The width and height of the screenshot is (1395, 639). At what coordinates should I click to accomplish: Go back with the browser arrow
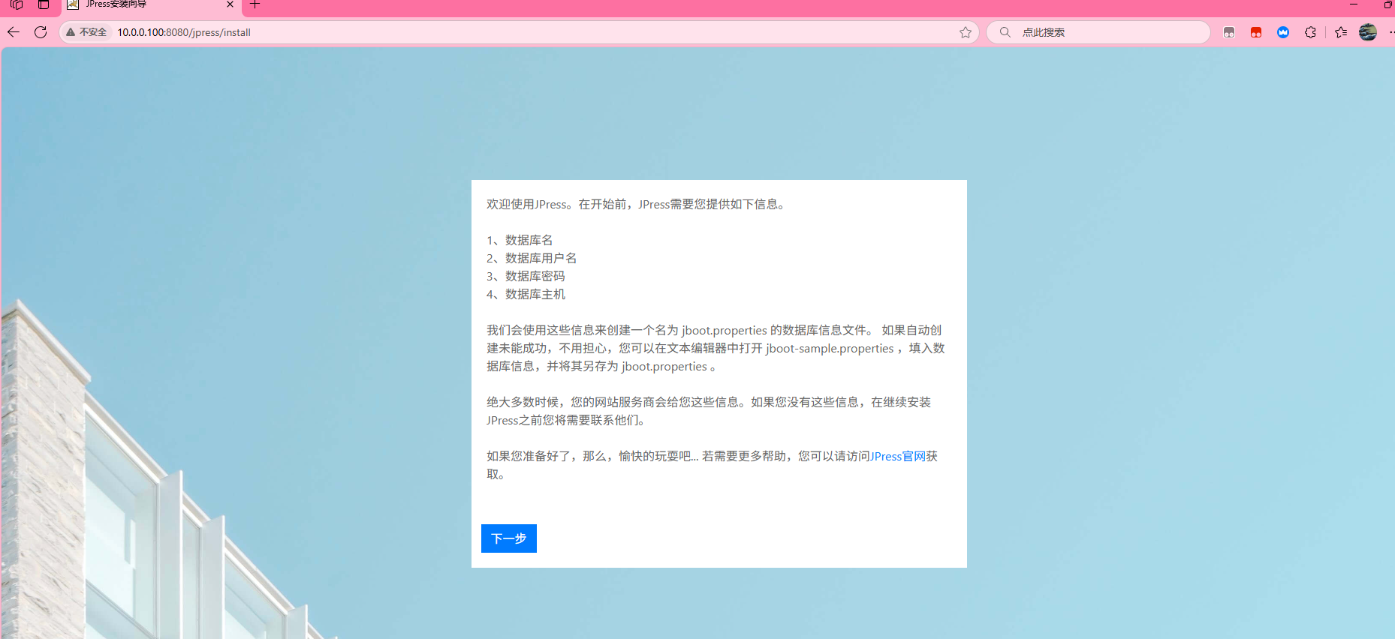point(14,32)
